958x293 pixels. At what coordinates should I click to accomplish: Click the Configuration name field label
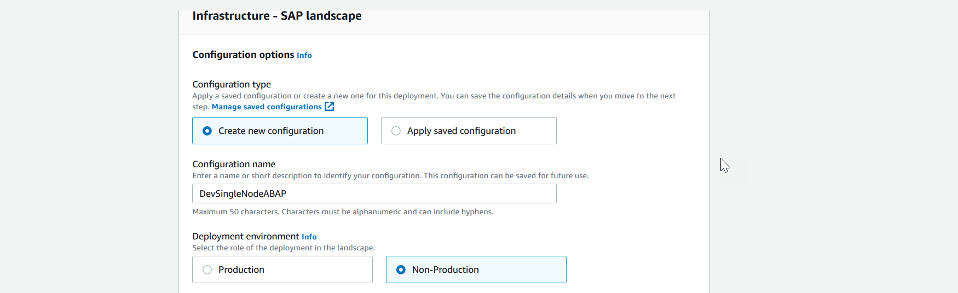234,164
